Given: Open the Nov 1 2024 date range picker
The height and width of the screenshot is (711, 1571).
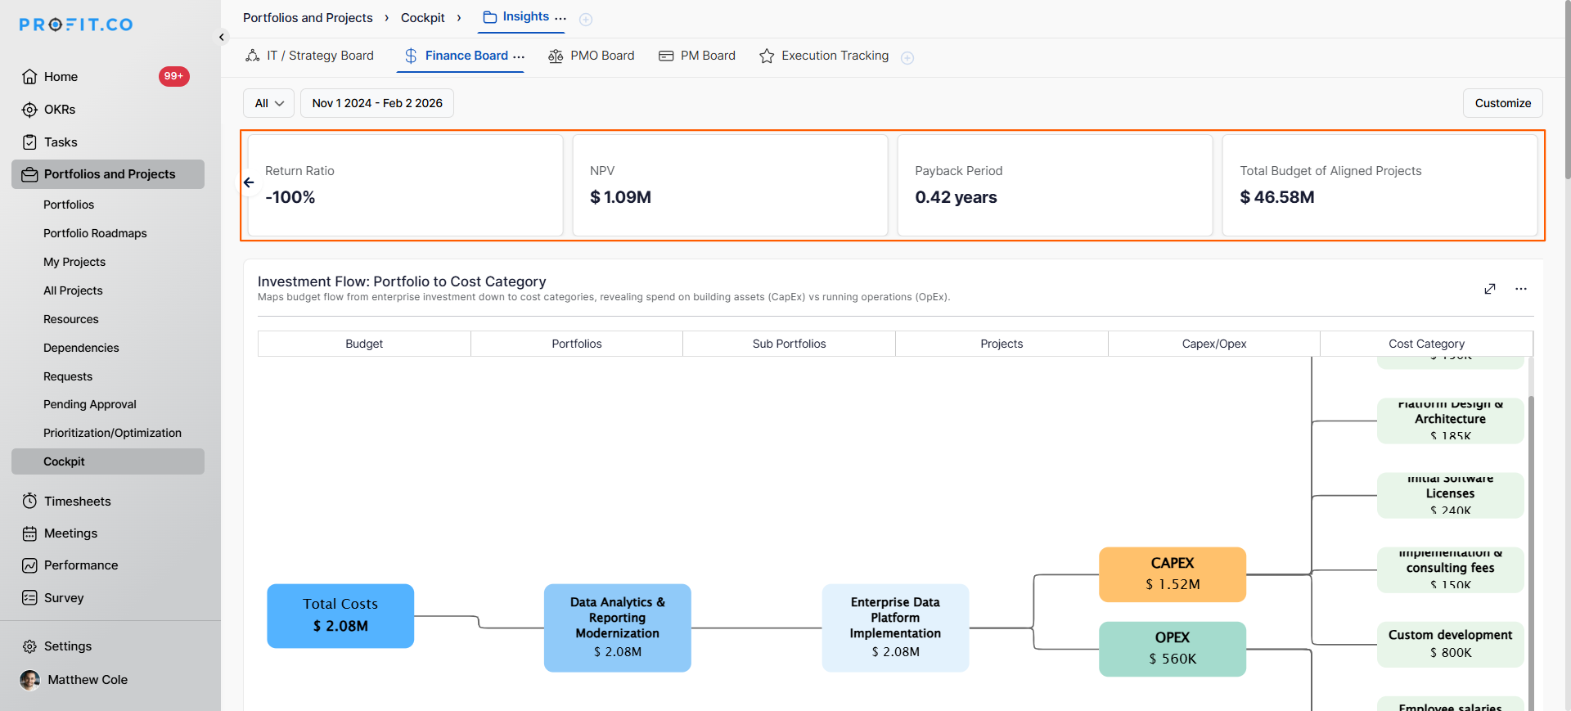Looking at the screenshot, I should (376, 103).
